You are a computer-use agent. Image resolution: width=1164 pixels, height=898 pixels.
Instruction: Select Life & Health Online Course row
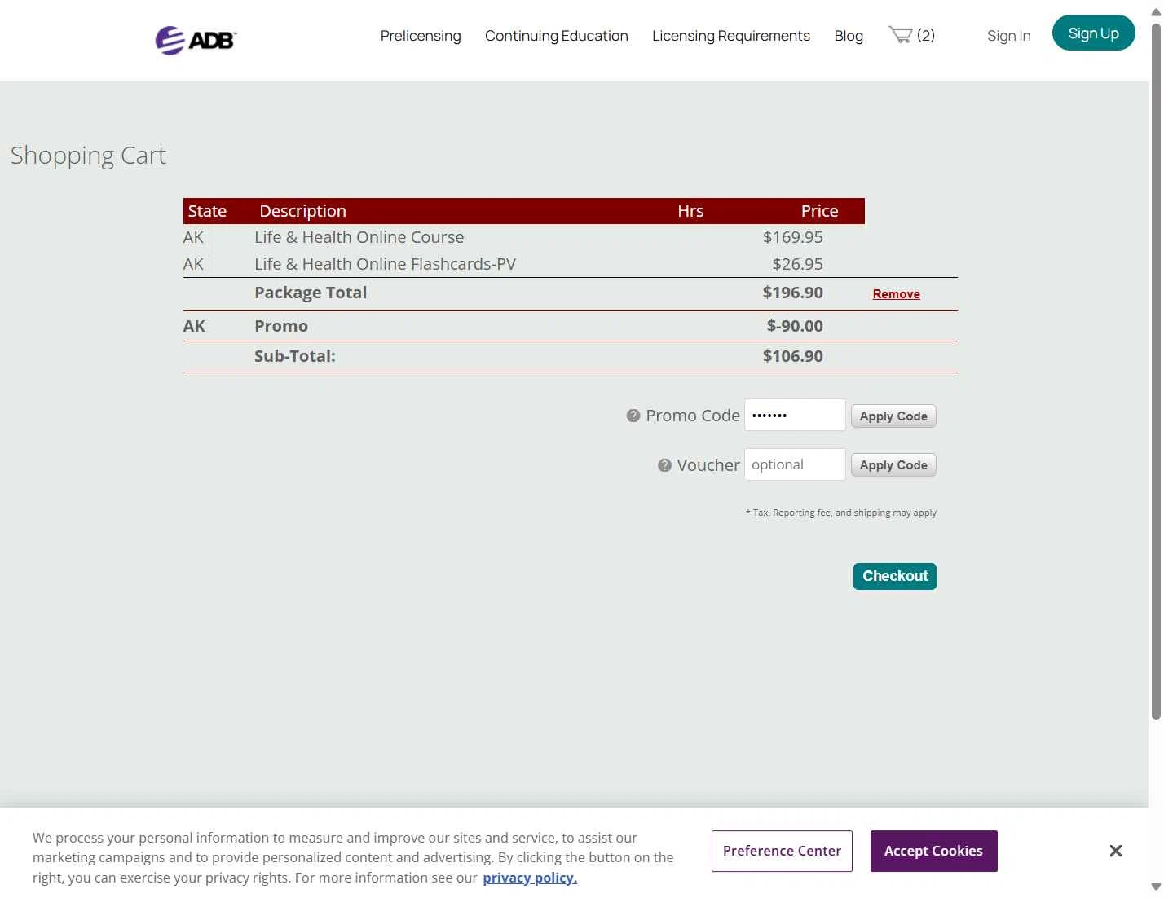[x=523, y=237]
